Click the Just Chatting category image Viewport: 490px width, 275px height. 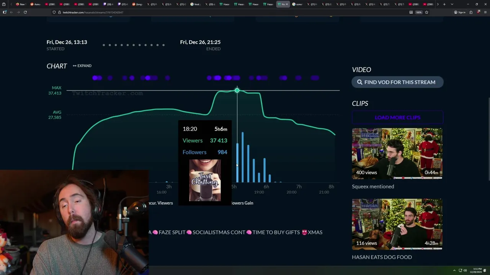tap(205, 180)
